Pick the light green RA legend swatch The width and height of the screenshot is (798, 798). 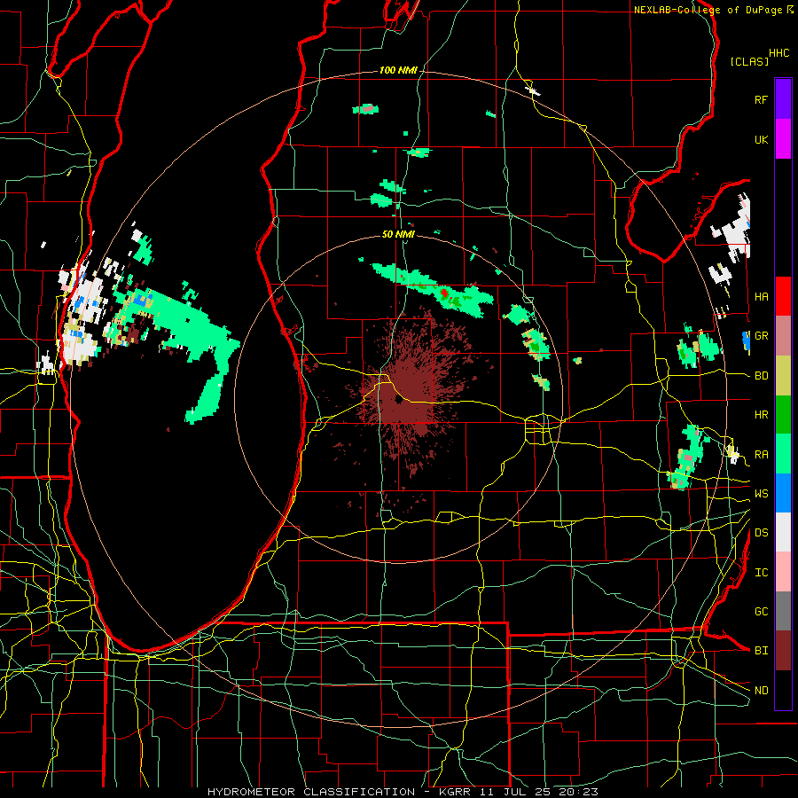[783, 454]
